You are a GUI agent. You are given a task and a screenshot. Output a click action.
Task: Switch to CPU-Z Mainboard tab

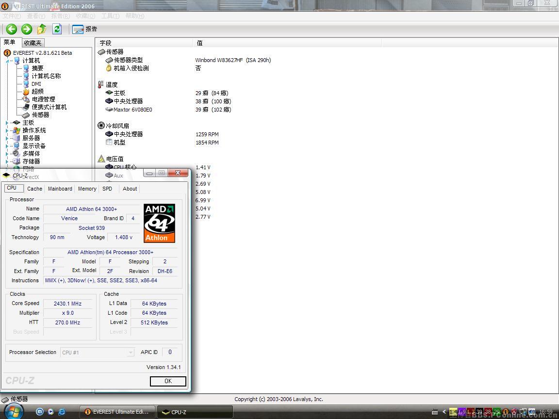coord(60,189)
